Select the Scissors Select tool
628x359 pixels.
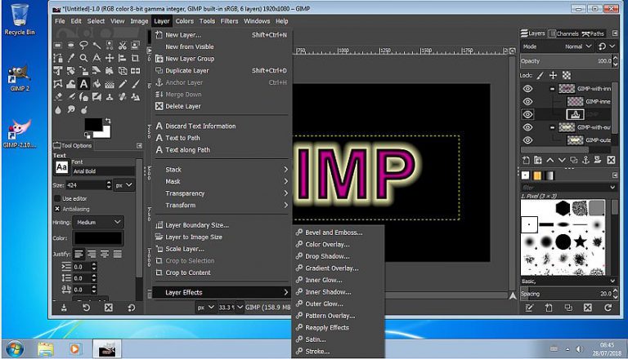(x=122, y=45)
